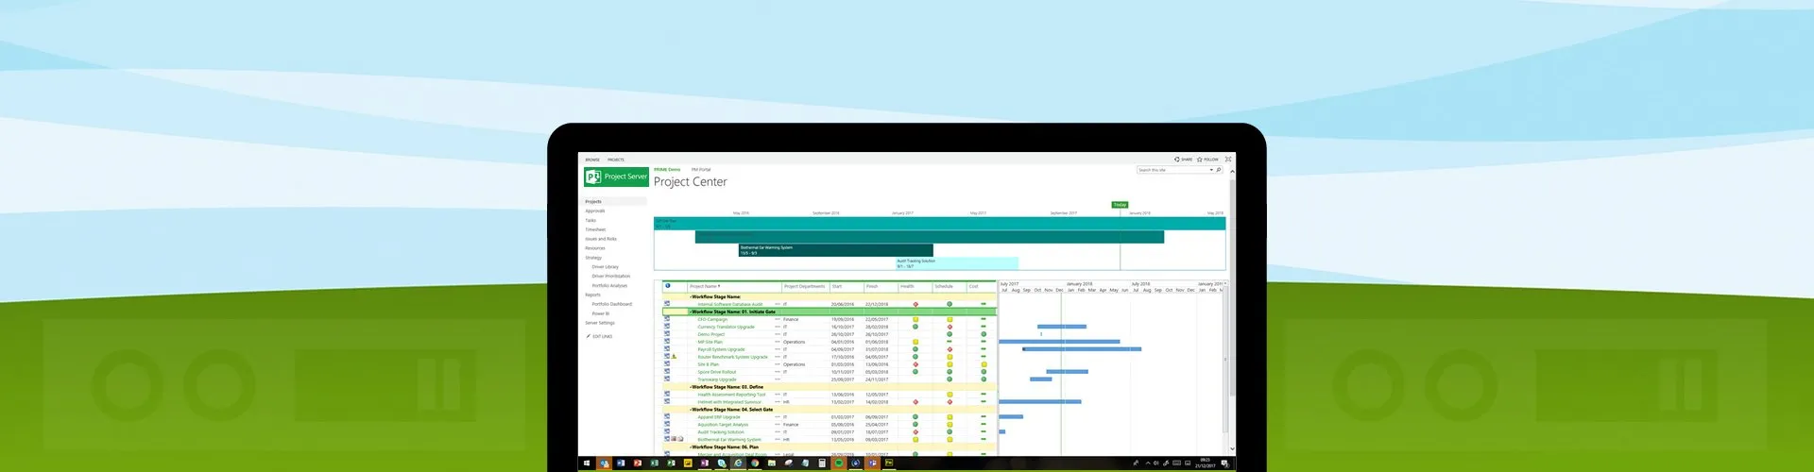The width and height of the screenshot is (1814, 472).
Task: Collapse the blank Workflow Stage Name group
Action: pyautogui.click(x=690, y=296)
